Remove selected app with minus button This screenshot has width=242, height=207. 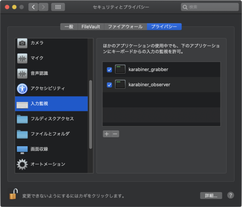point(115,134)
